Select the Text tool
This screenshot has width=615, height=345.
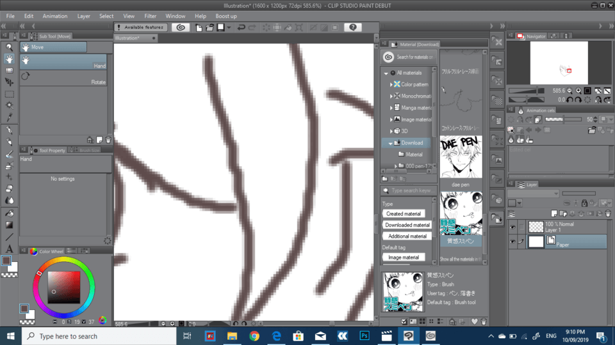click(9, 249)
